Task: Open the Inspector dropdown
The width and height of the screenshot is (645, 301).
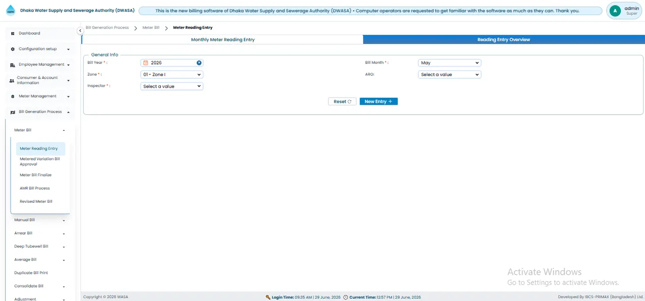Action: [172, 86]
